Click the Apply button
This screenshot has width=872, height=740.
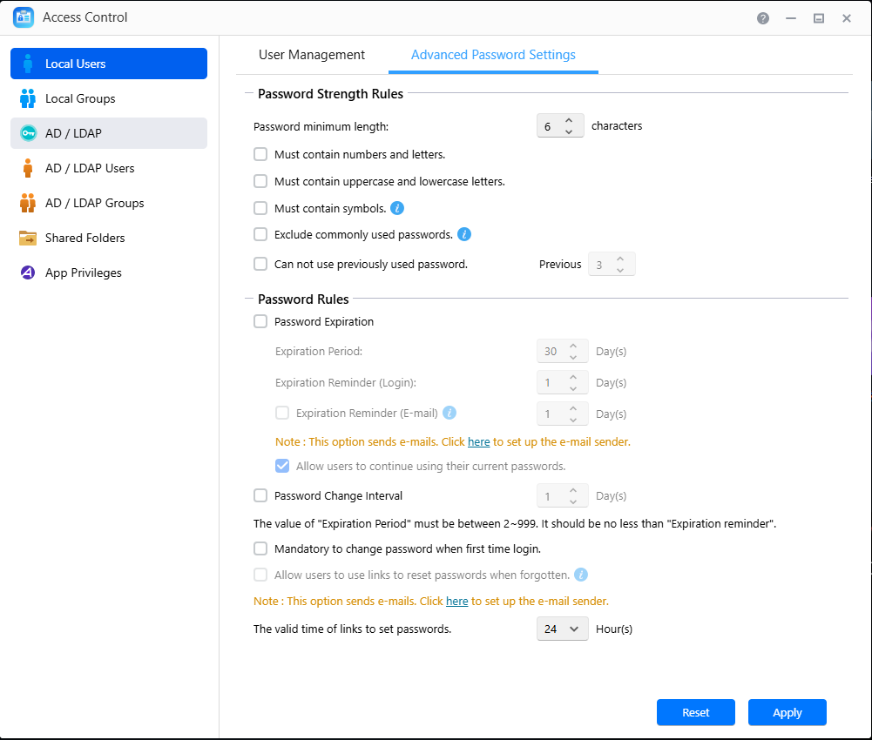click(787, 712)
